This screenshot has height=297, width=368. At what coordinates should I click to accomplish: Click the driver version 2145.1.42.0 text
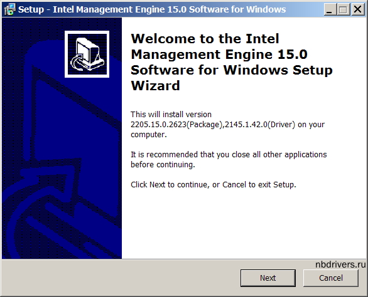tap(246, 124)
